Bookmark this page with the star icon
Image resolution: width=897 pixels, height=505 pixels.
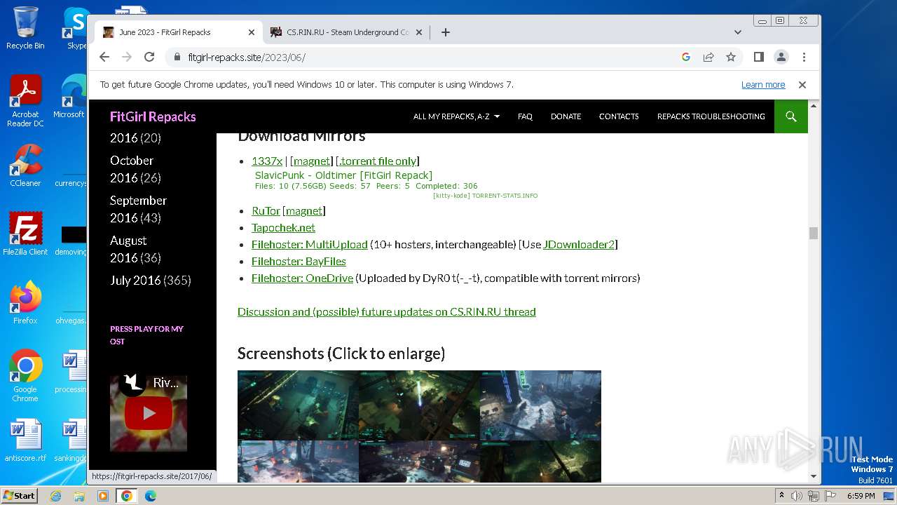click(731, 57)
